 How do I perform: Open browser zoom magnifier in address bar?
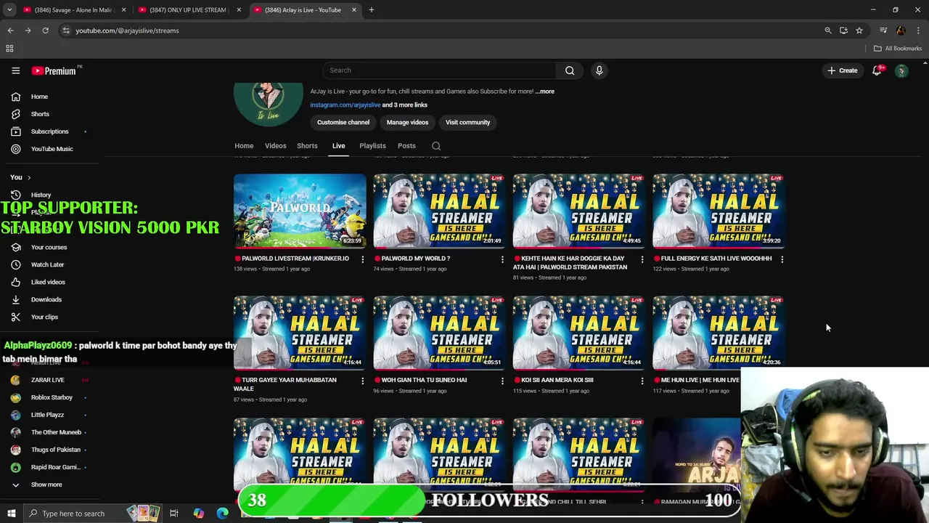[827, 31]
